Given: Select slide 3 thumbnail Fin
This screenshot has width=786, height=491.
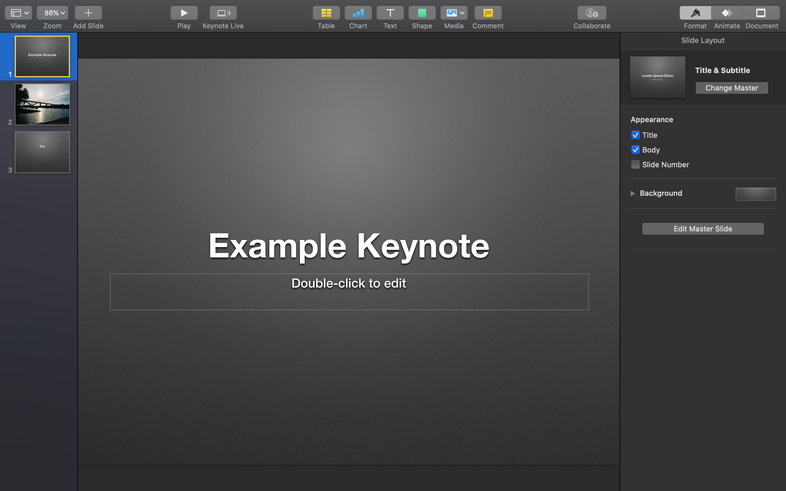Looking at the screenshot, I should 42,152.
